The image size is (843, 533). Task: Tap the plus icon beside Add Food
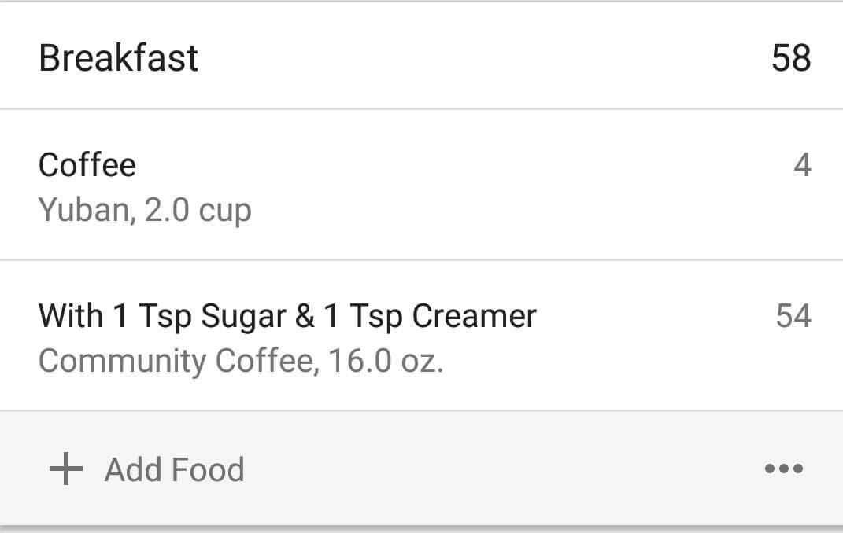coord(66,469)
